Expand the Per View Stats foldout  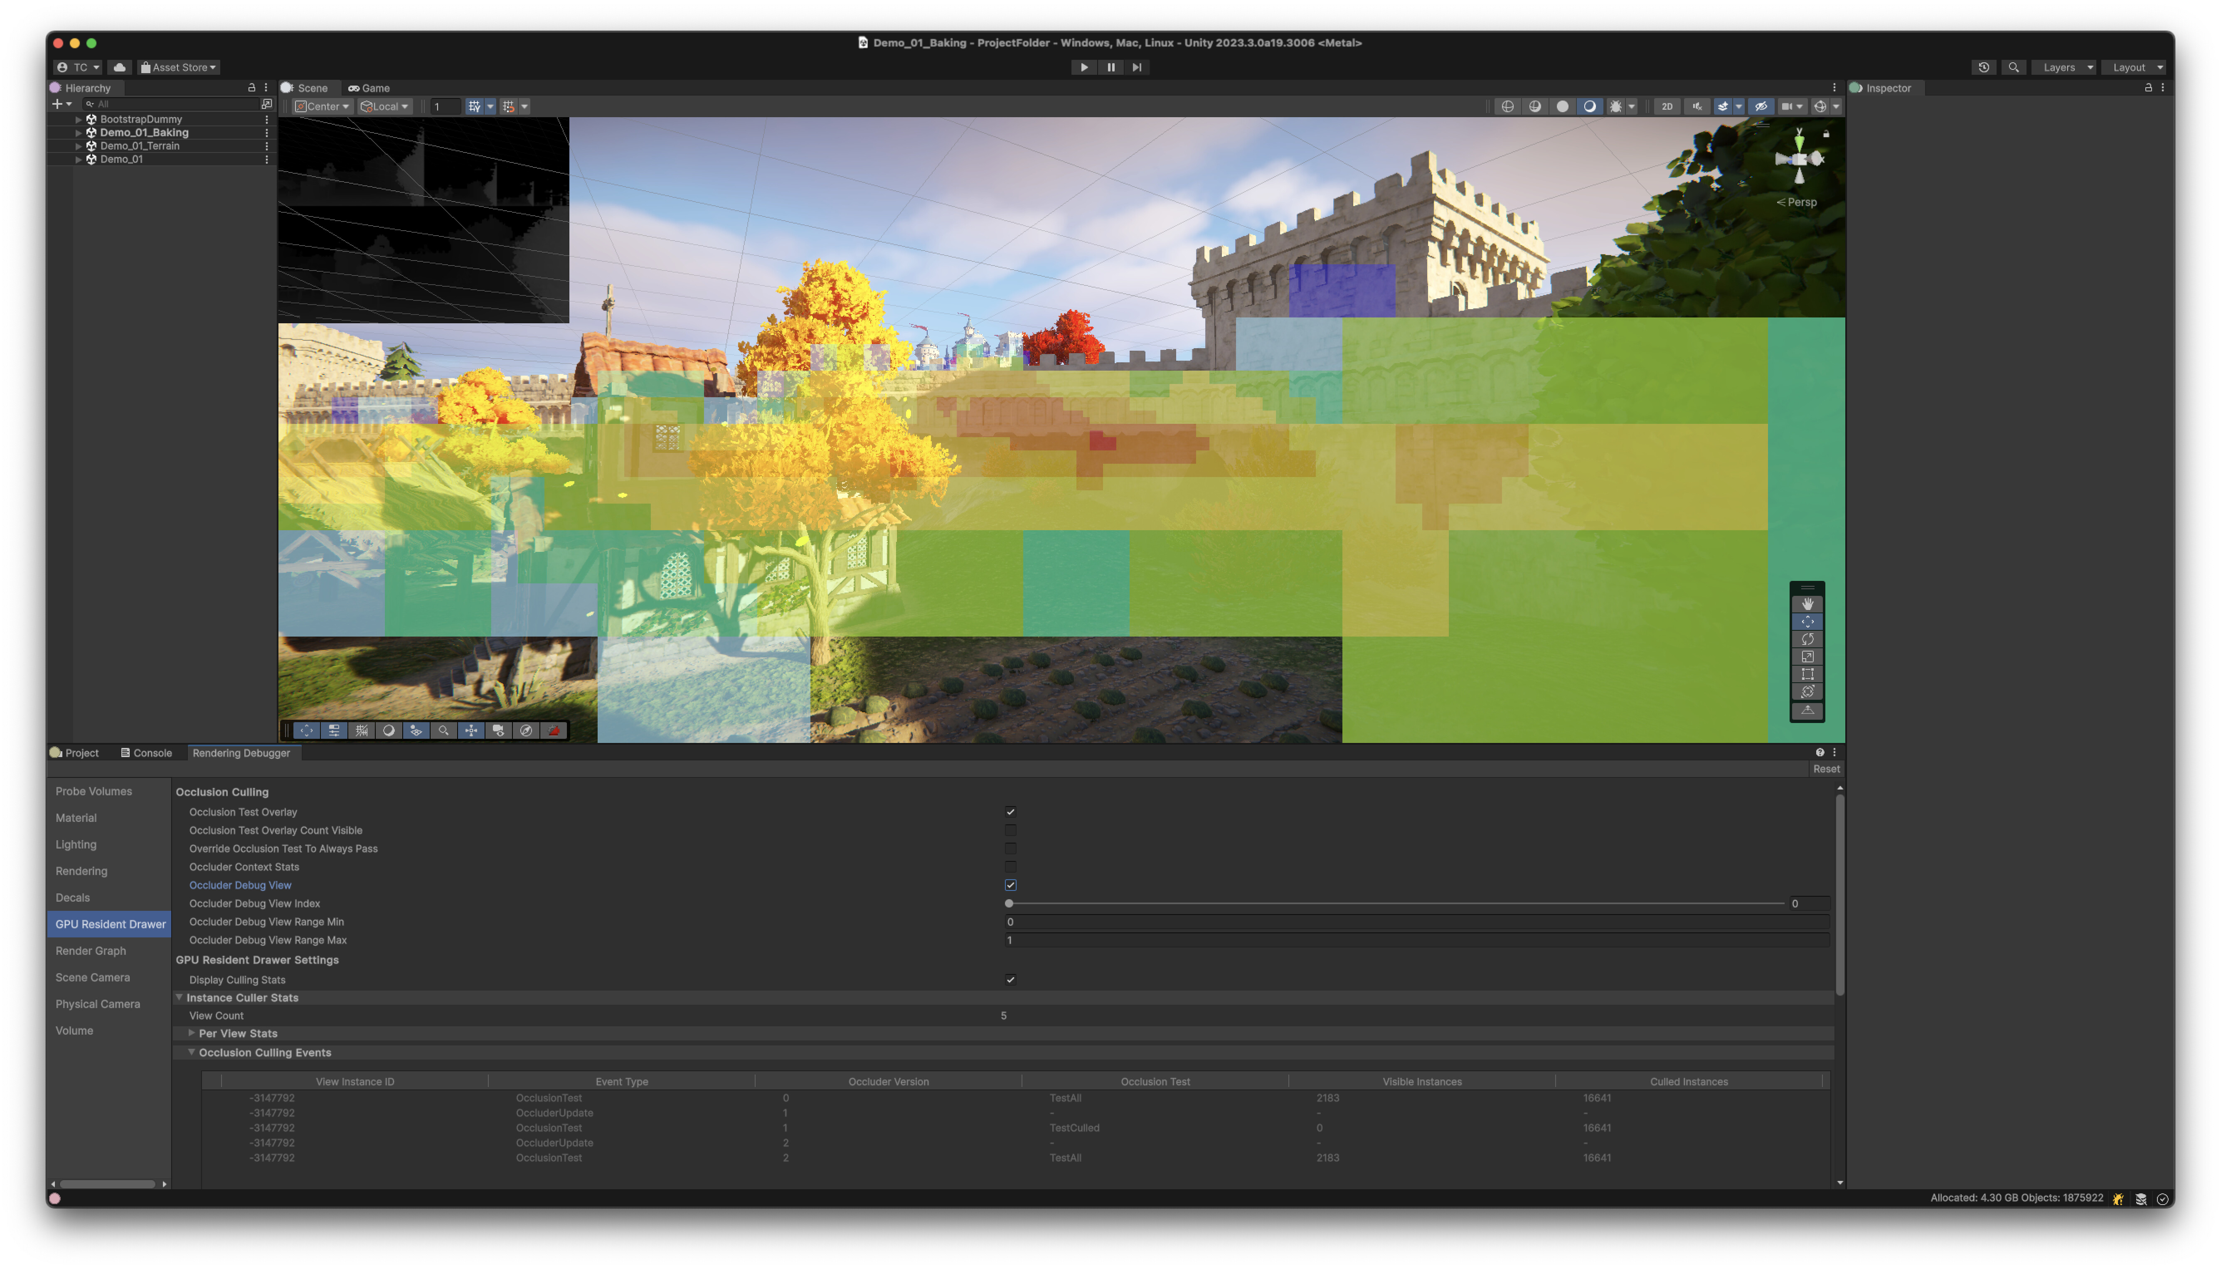click(192, 1033)
